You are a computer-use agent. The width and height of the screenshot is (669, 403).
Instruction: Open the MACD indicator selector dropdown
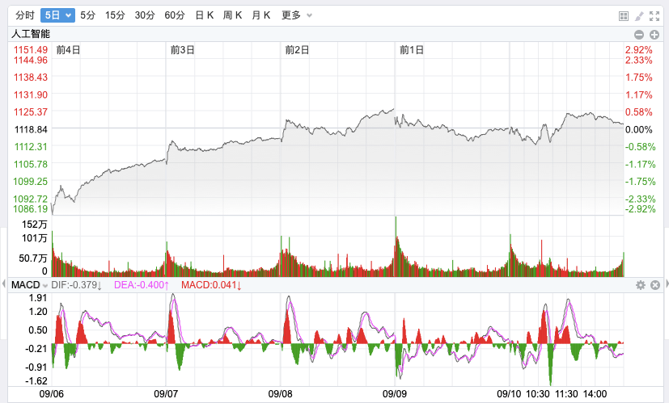[x=34, y=285]
